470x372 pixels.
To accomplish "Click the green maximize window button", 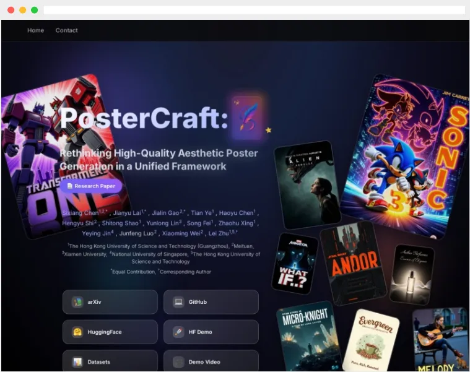I will 35,10.
